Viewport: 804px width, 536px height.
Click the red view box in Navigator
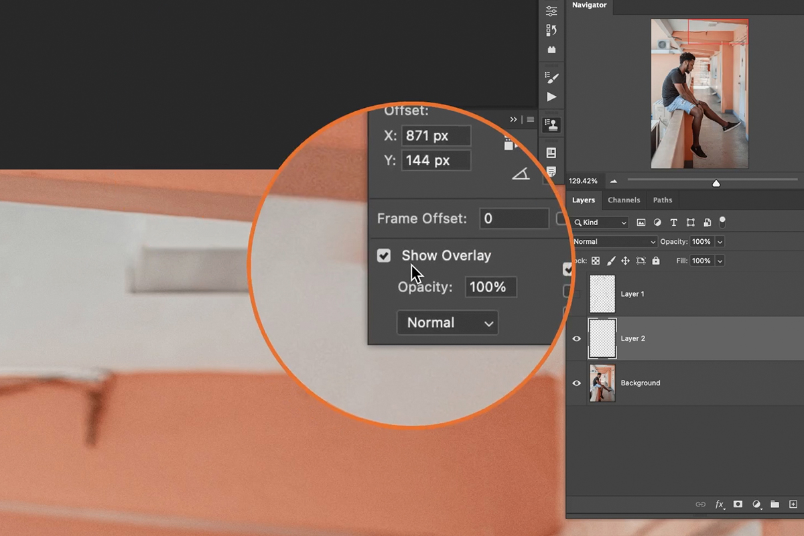tap(718, 33)
